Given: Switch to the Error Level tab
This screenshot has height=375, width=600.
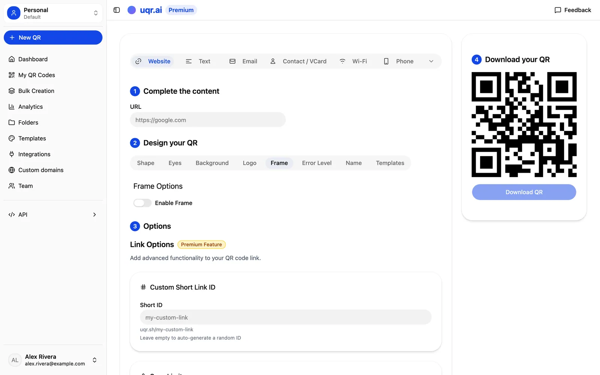Looking at the screenshot, I should coord(317,163).
